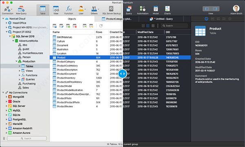The image size is (245, 147).
Task: Expand the Head Office node arrow
Action: pyautogui.click(x=7, y=23)
